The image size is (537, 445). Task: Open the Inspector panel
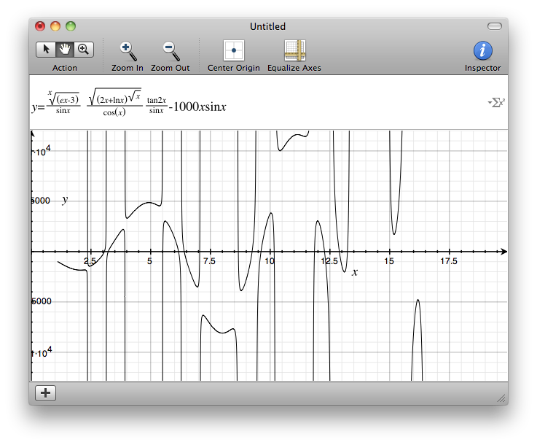(483, 51)
